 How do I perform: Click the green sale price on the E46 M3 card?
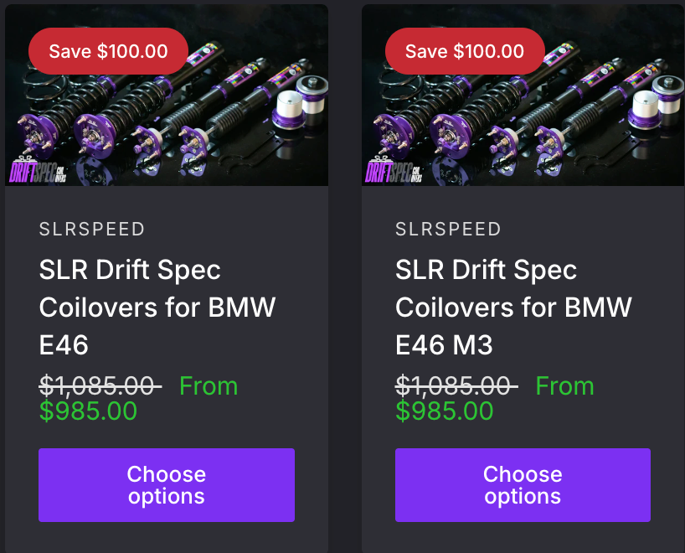445,411
